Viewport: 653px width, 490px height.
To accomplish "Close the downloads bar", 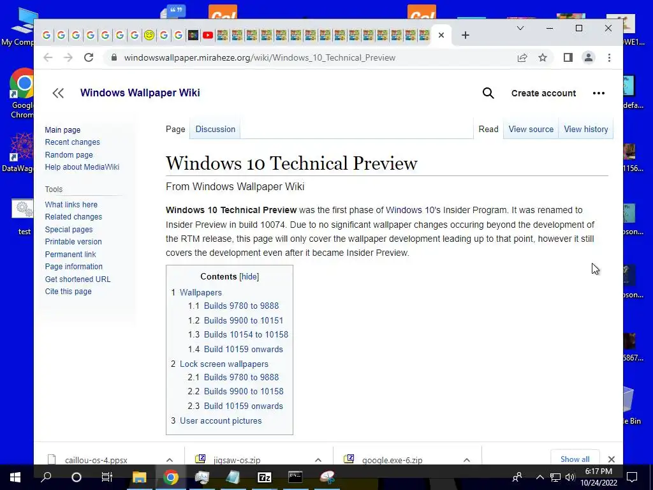I will tap(612, 459).
